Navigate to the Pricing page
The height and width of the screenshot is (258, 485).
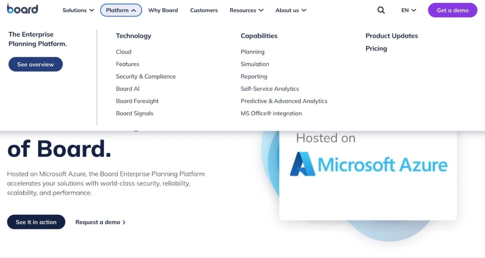click(376, 49)
